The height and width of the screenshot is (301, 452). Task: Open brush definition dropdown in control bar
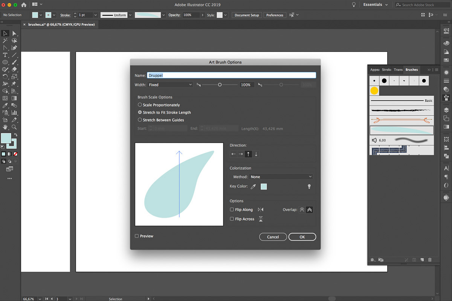pos(164,15)
